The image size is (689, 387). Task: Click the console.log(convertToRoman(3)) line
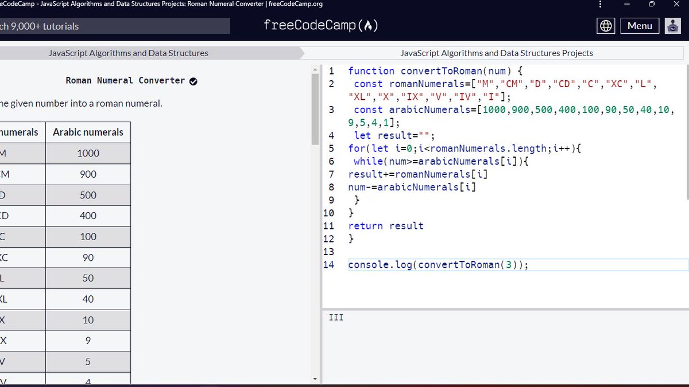click(x=438, y=265)
